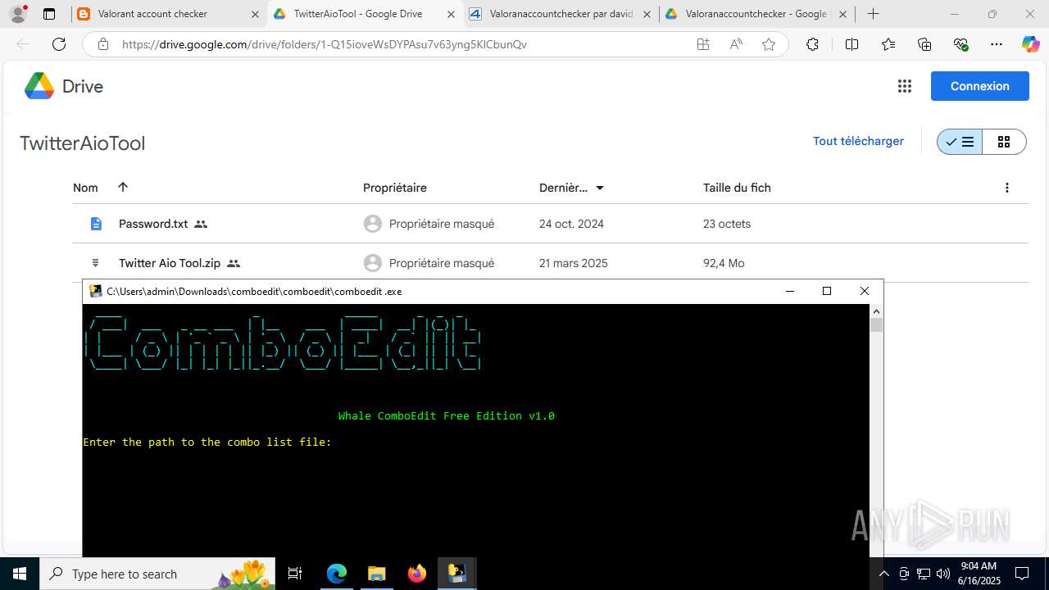Image resolution: width=1049 pixels, height=590 pixels.
Task: Click the shared icon beside Twitter Aio Tool.zip
Action: pyautogui.click(x=234, y=263)
